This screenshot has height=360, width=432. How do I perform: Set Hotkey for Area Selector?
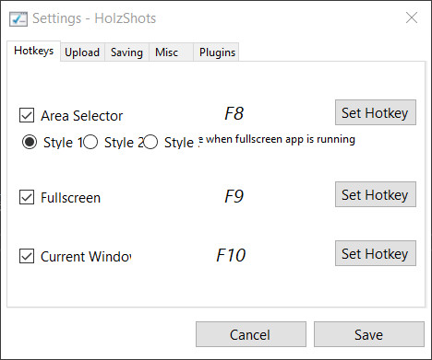tap(376, 112)
